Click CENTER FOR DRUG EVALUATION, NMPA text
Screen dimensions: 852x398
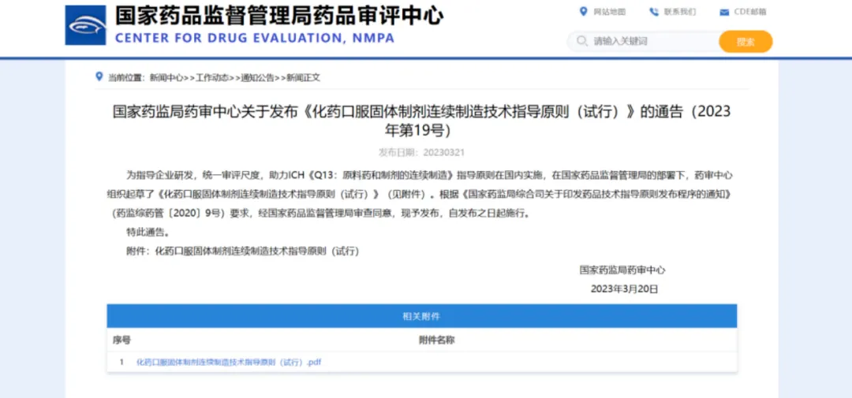click(255, 38)
